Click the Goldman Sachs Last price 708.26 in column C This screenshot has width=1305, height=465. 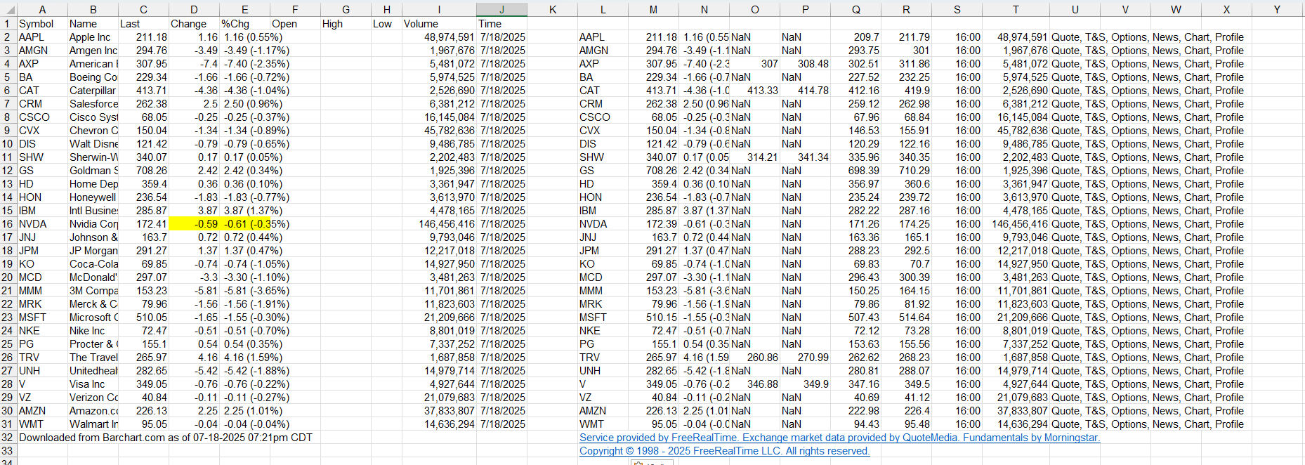coord(143,171)
